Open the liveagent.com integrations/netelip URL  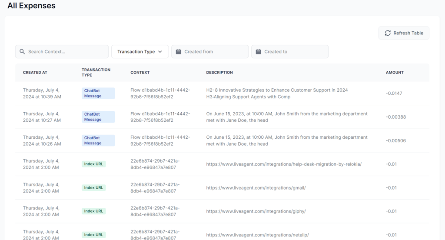tap(257, 235)
